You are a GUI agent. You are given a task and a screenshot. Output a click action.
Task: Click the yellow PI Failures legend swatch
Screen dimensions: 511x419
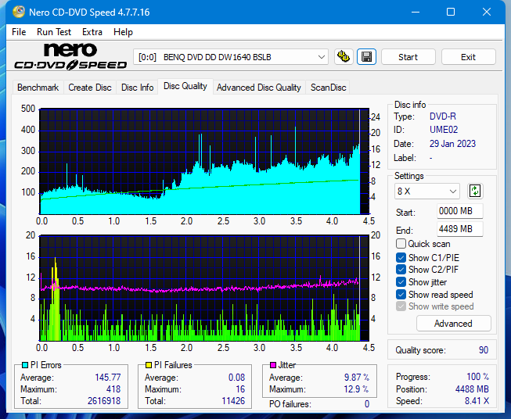[149, 365]
